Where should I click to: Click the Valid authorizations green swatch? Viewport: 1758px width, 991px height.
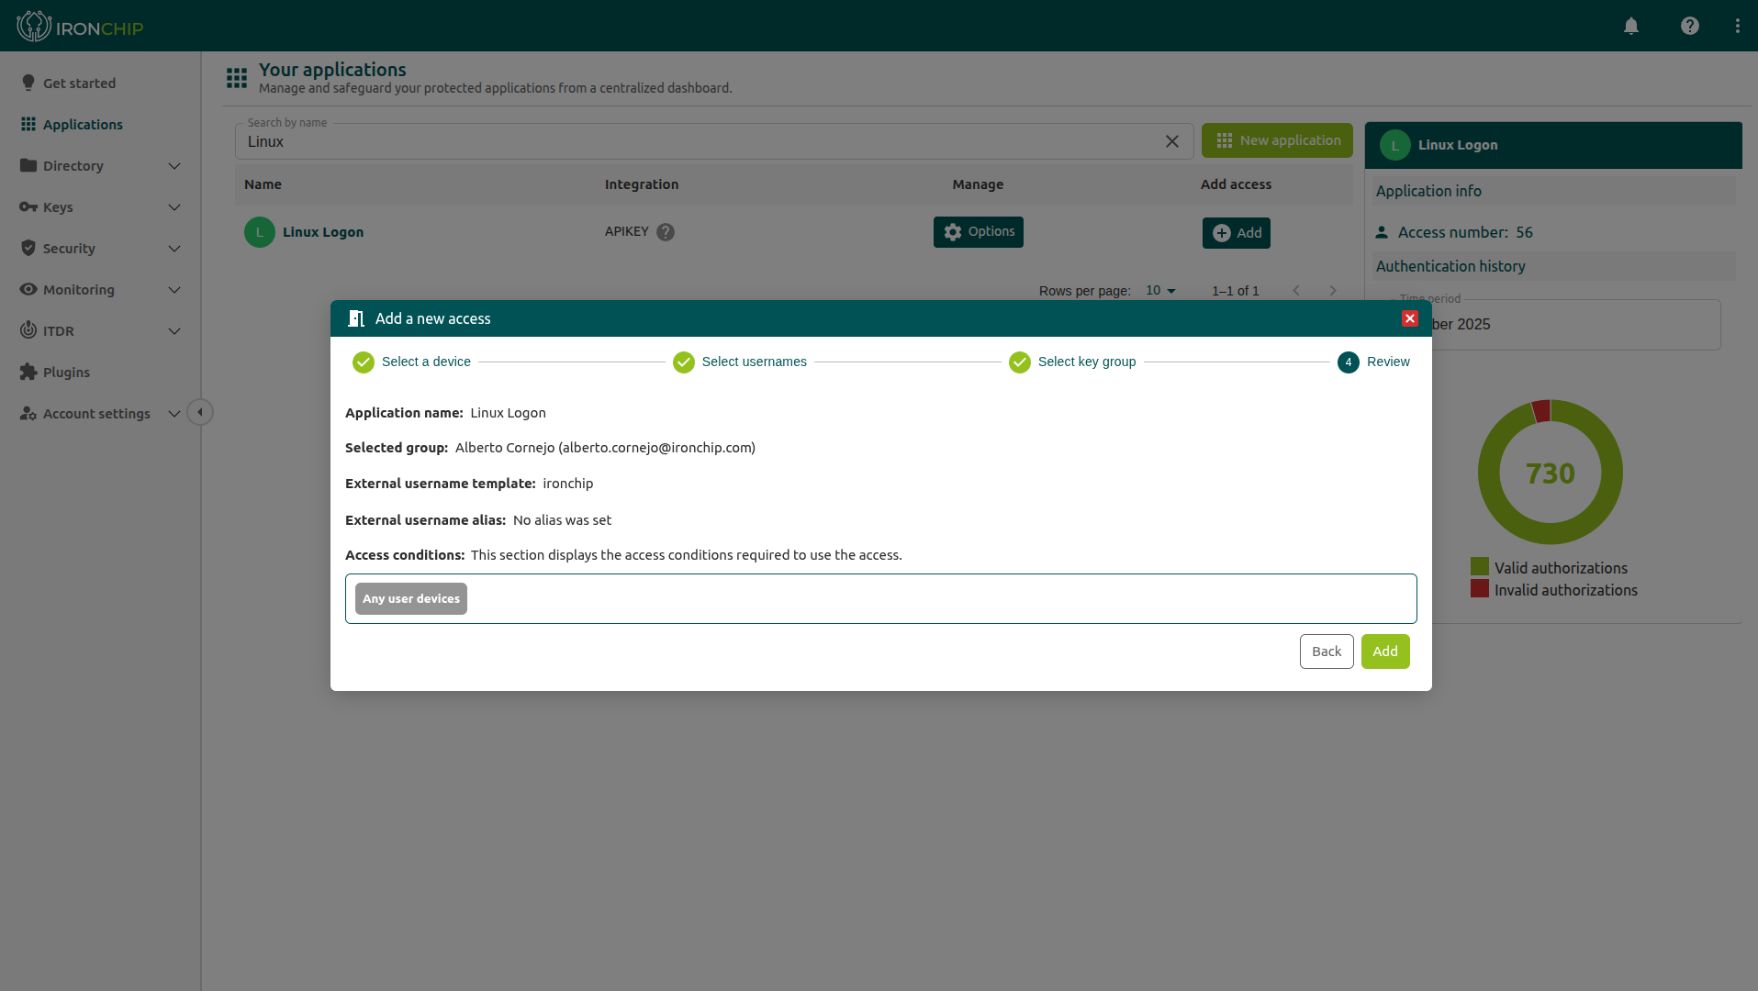[x=1480, y=567]
